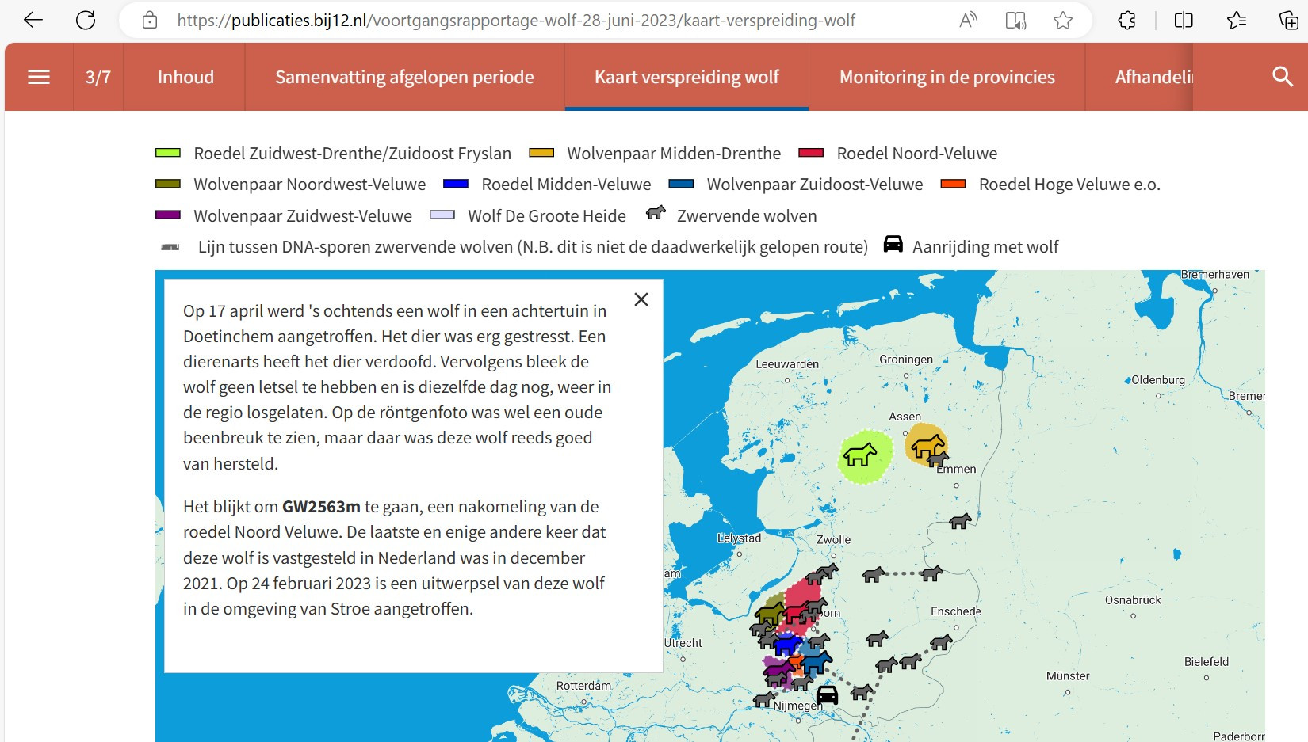1308x742 pixels.
Task: Open the hamburger menu in red navigation bar
Action: [39, 77]
